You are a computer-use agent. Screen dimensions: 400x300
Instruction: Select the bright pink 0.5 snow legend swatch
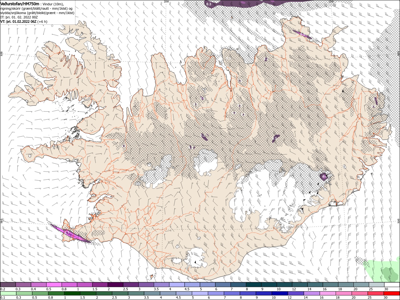54,285
